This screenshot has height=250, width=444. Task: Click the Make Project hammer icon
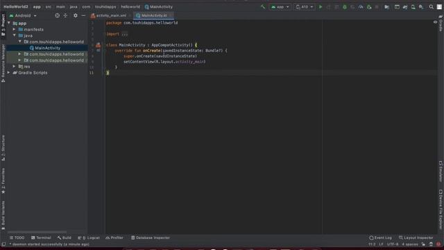click(x=263, y=7)
